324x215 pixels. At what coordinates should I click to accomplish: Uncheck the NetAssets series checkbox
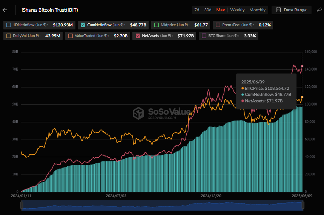coord(138,36)
